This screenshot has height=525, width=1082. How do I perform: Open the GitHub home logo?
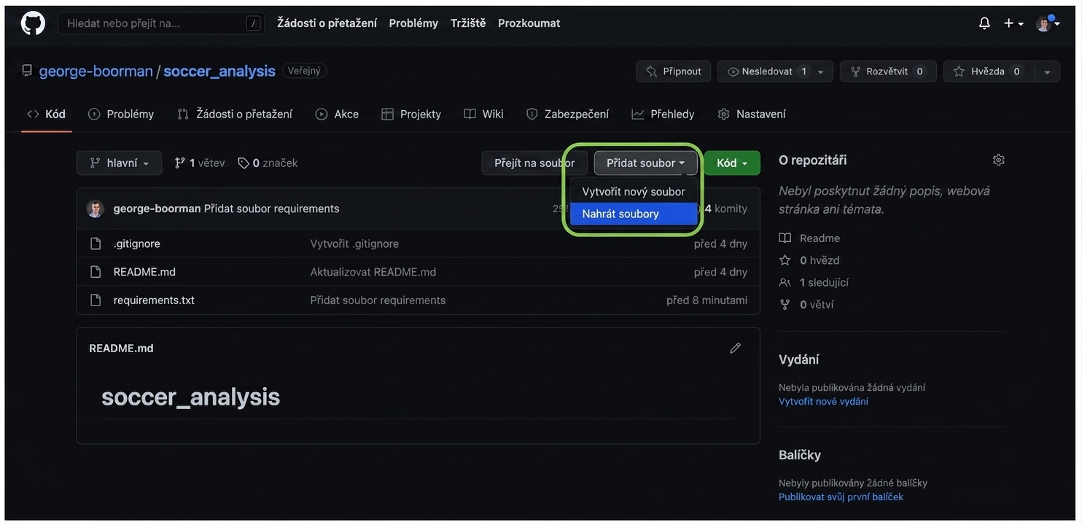33,23
